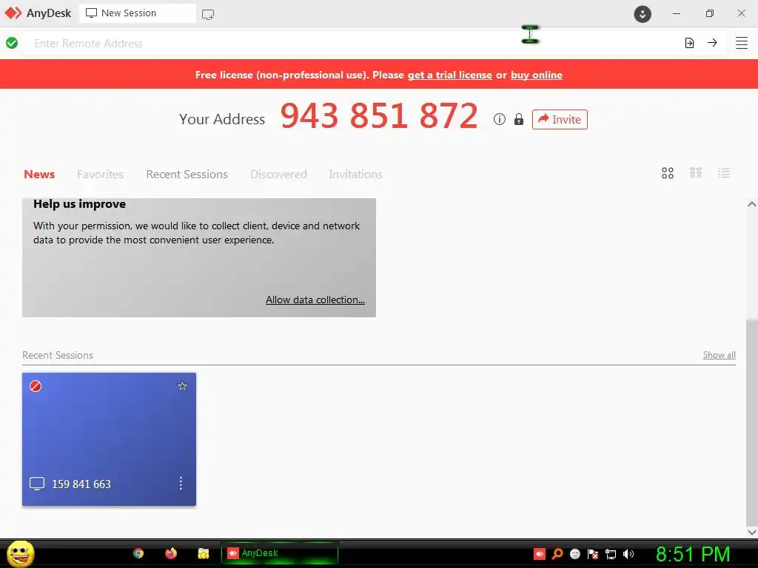Click the round white face tray icon
The height and width of the screenshot is (568, 758).
574,554
